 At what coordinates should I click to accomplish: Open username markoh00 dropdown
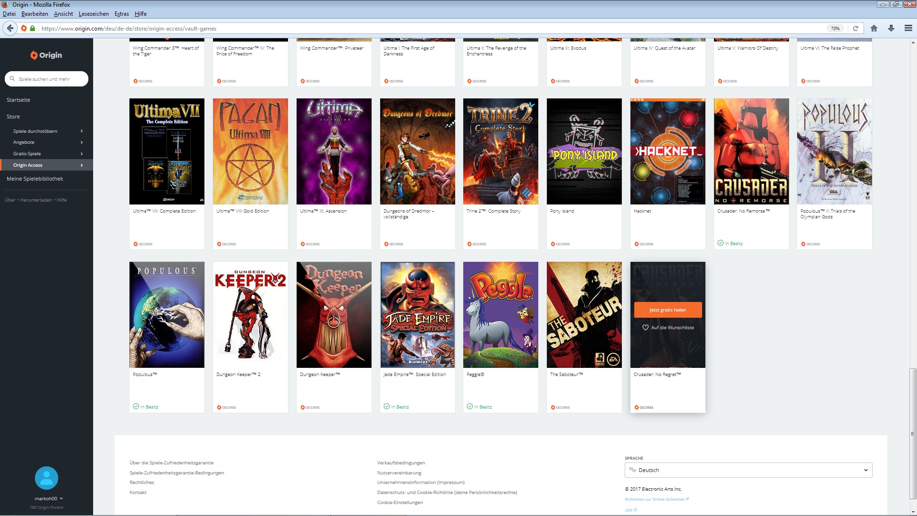pyautogui.click(x=48, y=498)
